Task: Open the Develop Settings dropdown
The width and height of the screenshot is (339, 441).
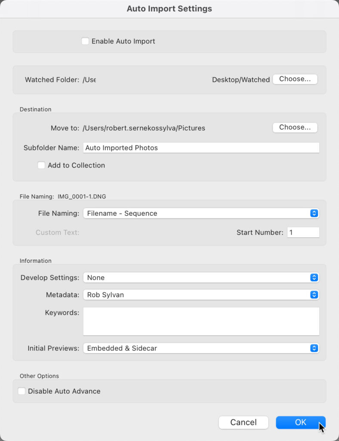Action: coord(201,278)
